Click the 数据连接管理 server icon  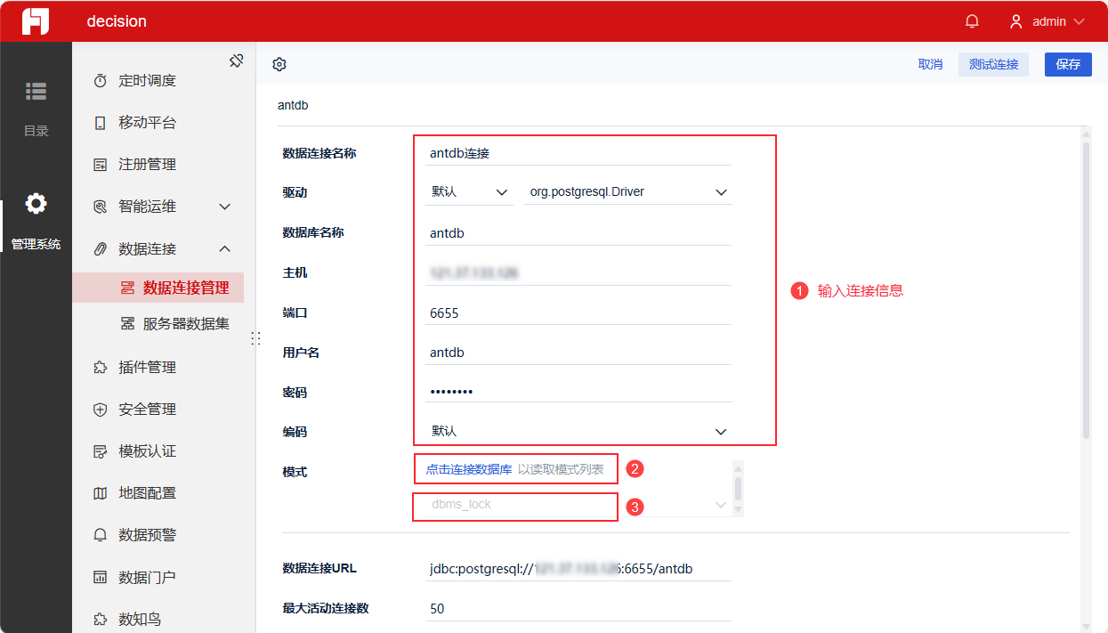(x=127, y=288)
